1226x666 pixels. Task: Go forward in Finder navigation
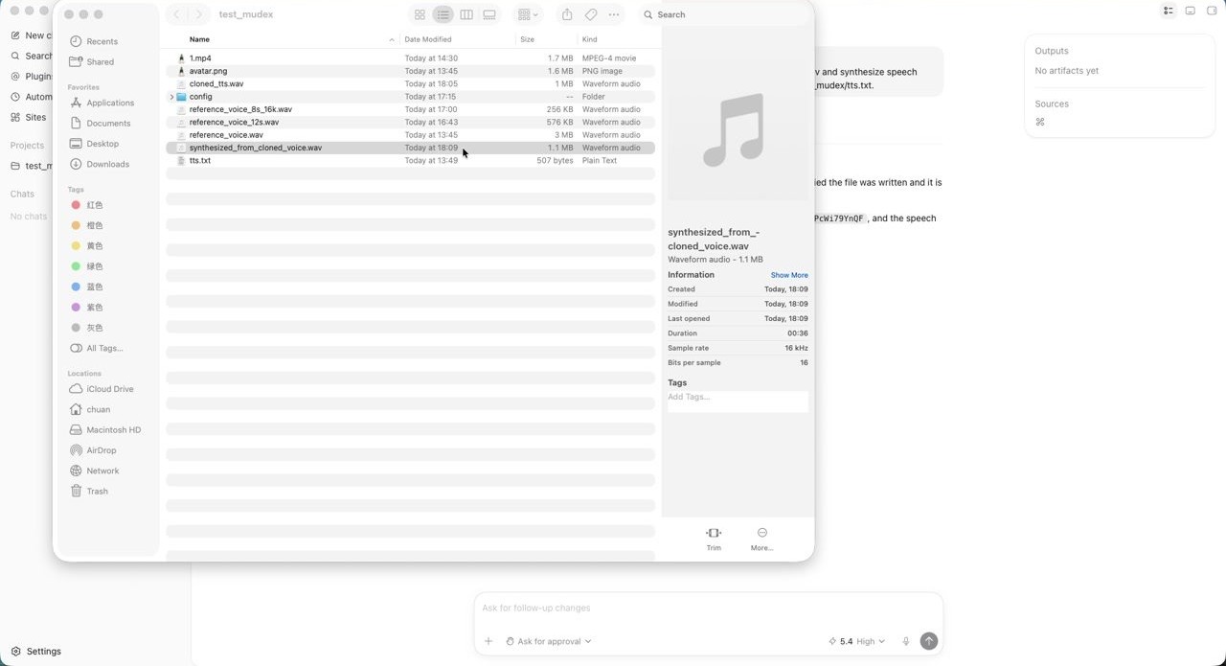(x=199, y=14)
